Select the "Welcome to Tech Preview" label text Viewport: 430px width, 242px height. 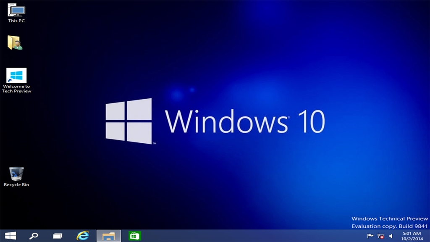pos(16,89)
